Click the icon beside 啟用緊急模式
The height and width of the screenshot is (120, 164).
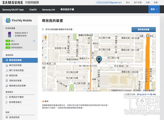[x=7, y=102]
